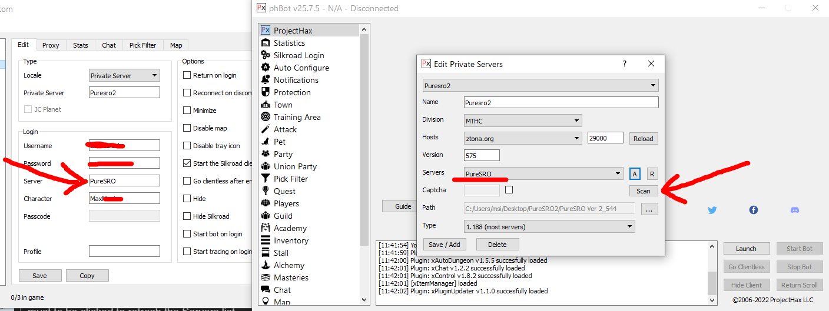Open the Division MTHC dropdown
The width and height of the screenshot is (829, 311).
tap(522, 120)
